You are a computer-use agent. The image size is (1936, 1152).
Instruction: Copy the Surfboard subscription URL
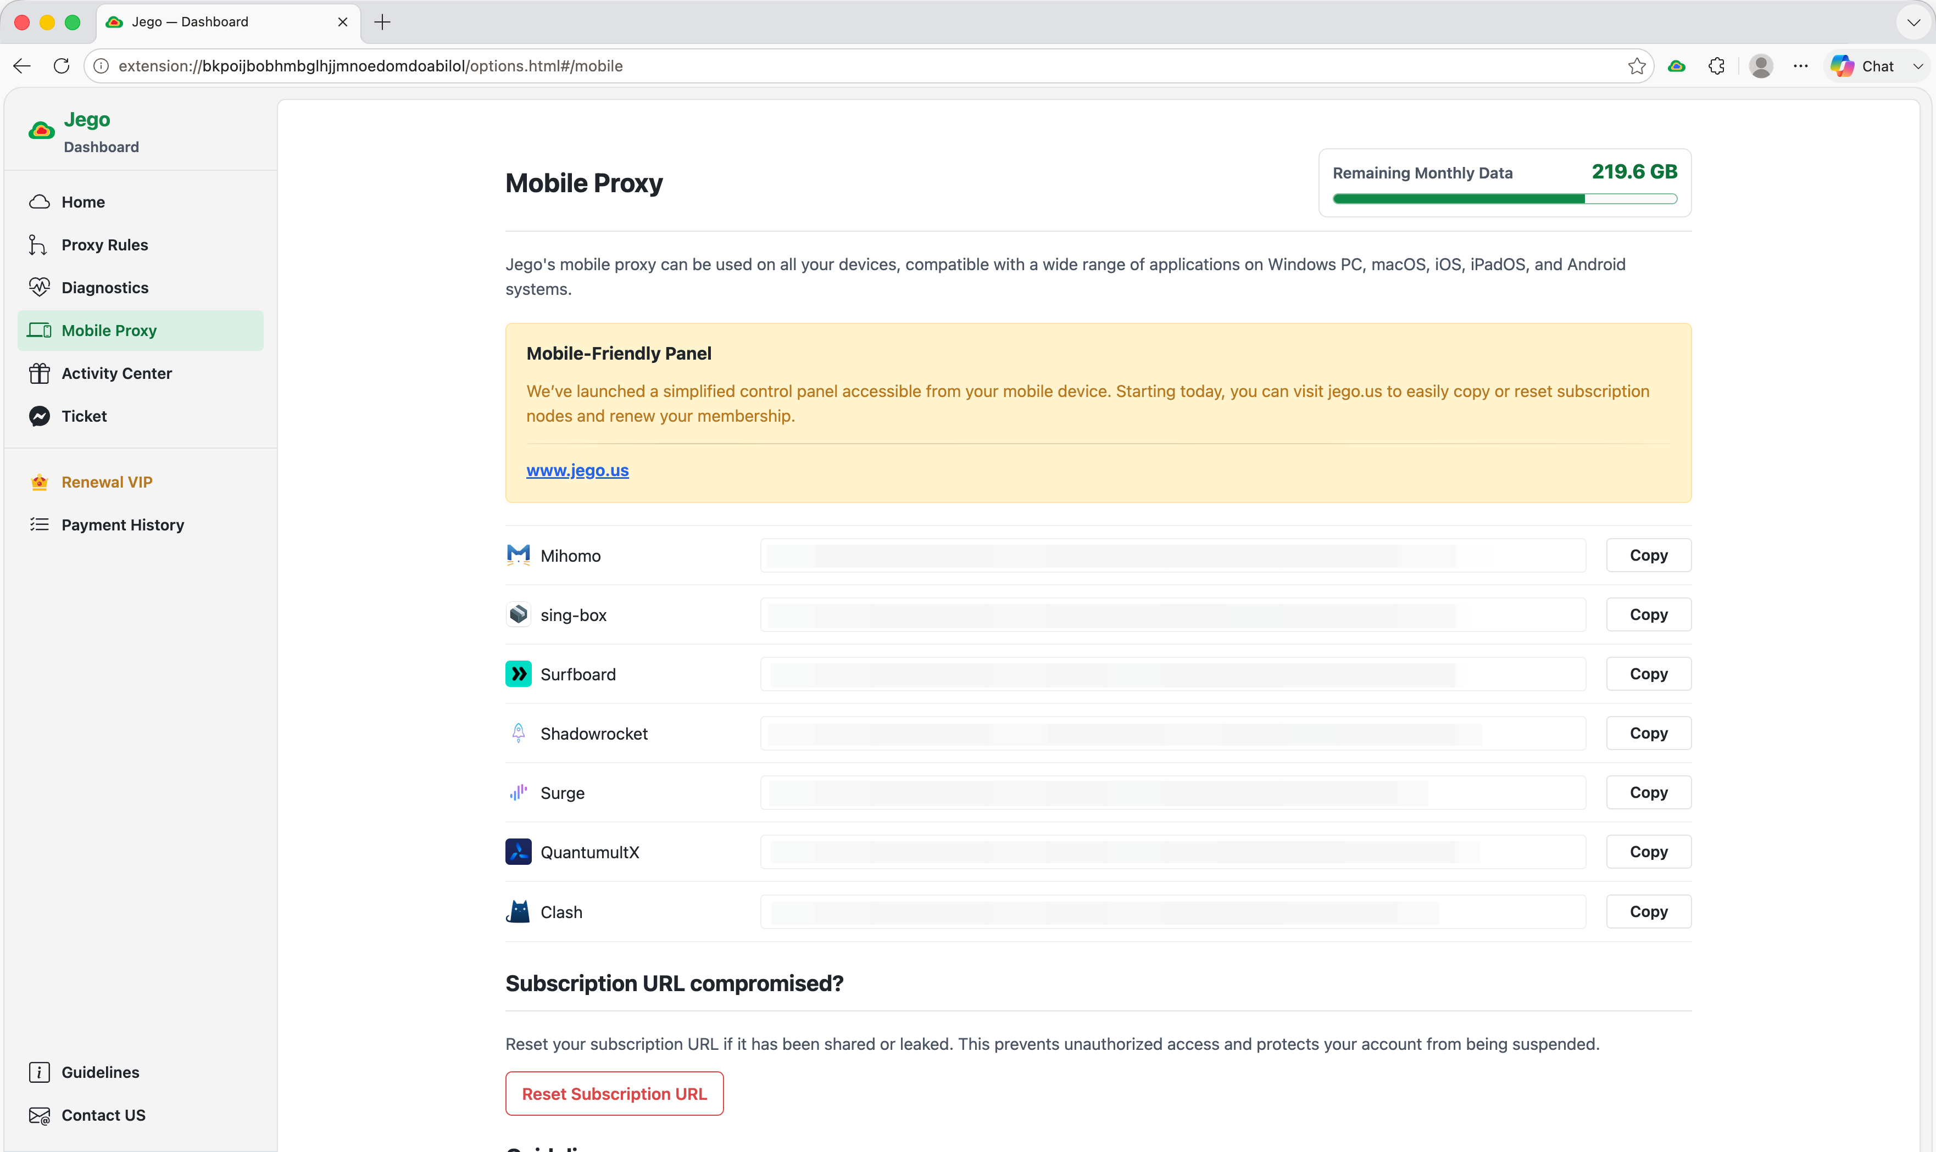(1649, 674)
